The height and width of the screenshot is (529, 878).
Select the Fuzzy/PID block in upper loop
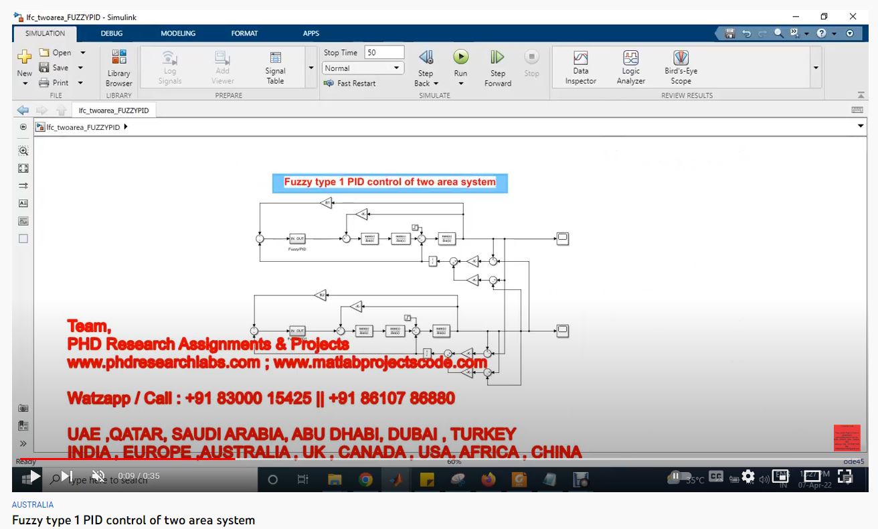point(297,238)
